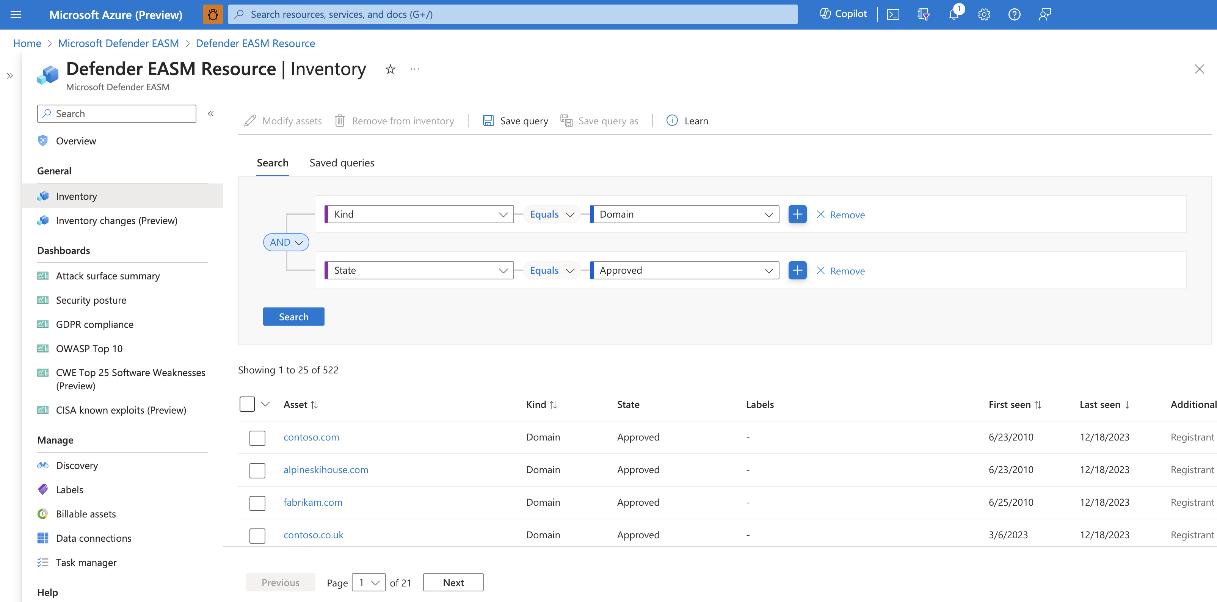Select the Security posture dashboard
The width and height of the screenshot is (1217, 602).
pos(91,299)
